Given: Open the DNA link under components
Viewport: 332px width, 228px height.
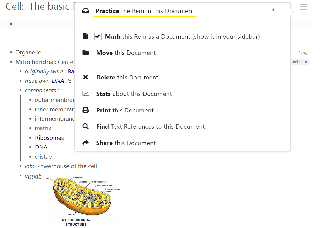Looking at the screenshot, I should (x=41, y=147).
